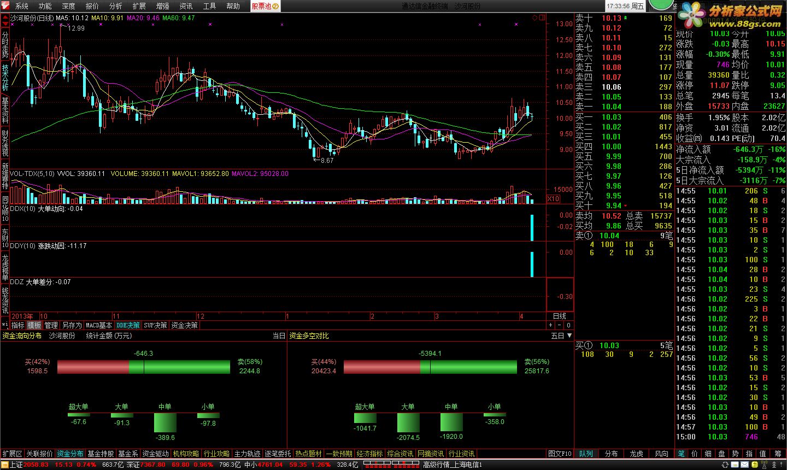The image size is (787, 470).
Task: Click the 中小 index in status bar
Action: [x=250, y=465]
